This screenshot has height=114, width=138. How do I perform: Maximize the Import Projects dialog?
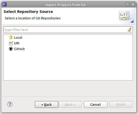point(127,4)
